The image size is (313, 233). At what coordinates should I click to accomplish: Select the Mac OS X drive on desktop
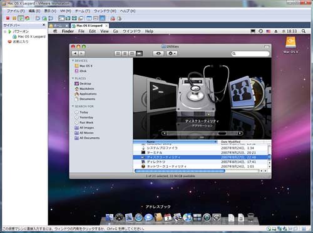click(290, 45)
